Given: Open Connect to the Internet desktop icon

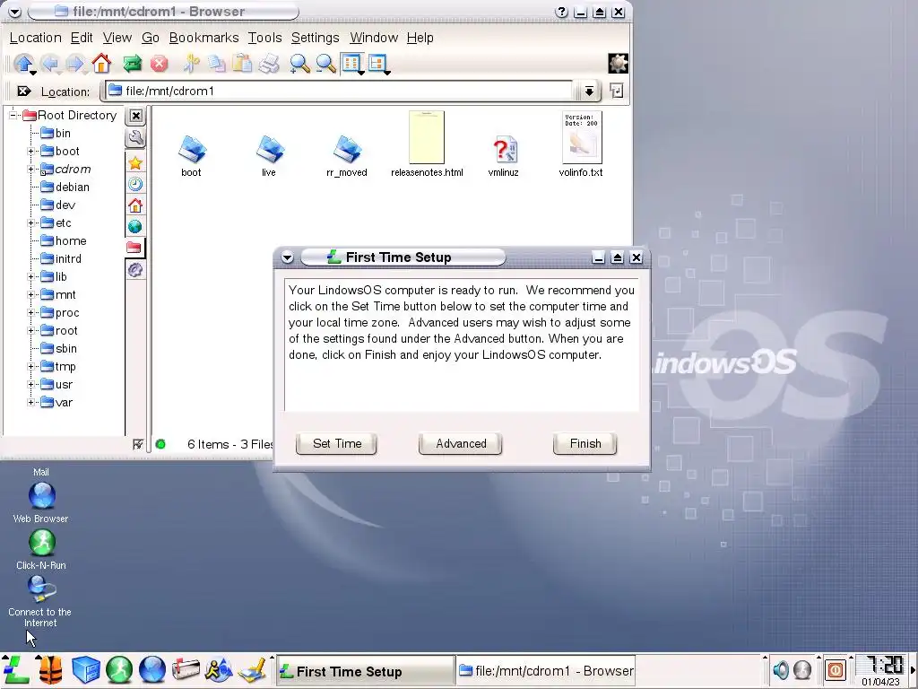Looking at the screenshot, I should (x=40, y=602).
